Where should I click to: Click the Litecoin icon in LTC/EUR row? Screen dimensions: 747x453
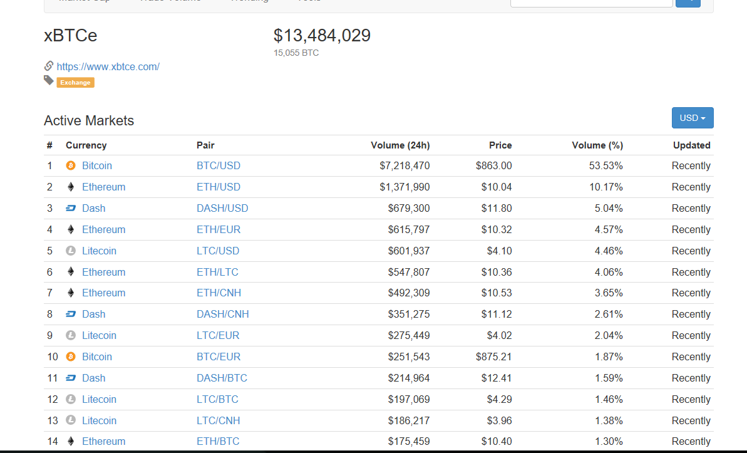71,335
